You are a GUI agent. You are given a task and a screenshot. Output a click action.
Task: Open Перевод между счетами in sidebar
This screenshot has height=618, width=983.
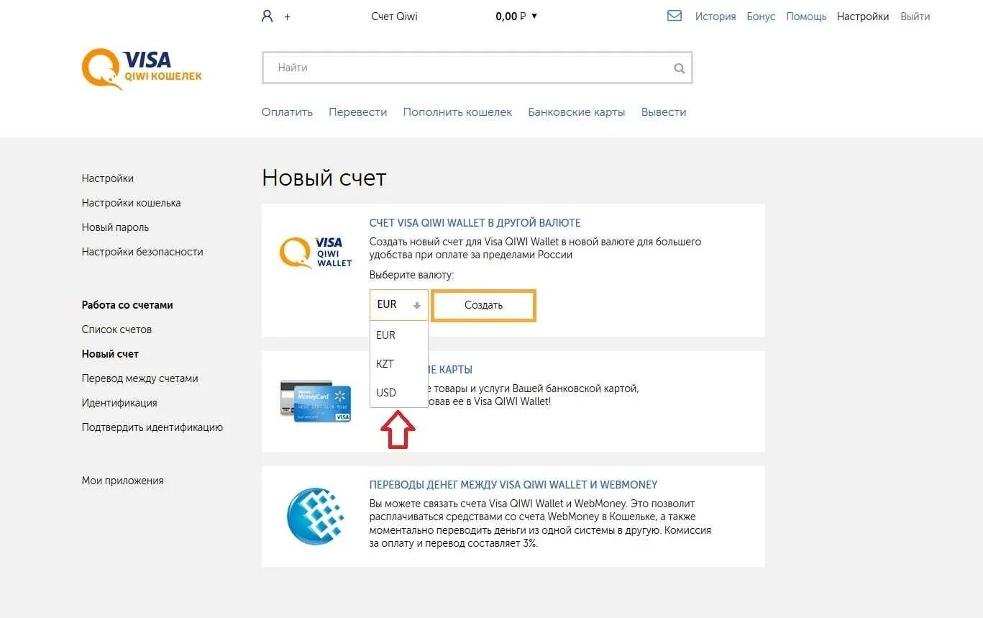(x=140, y=378)
